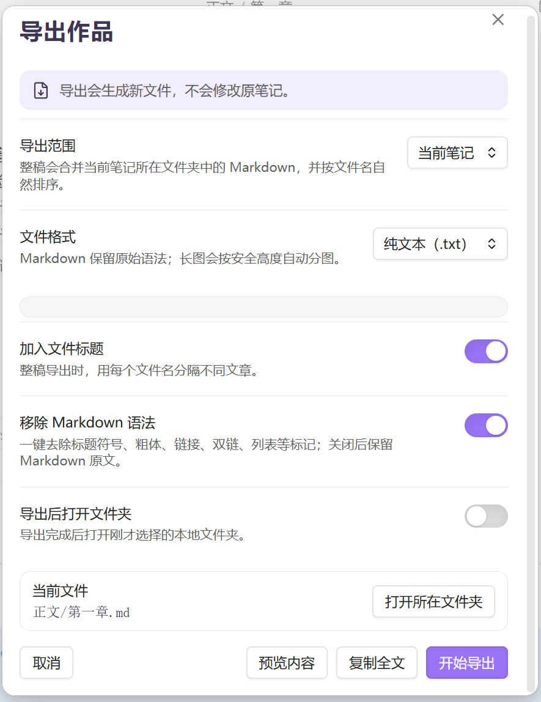This screenshot has width=541, height=702.
Task: Close the 导出作品 dialog with the X
Action: pos(498,20)
